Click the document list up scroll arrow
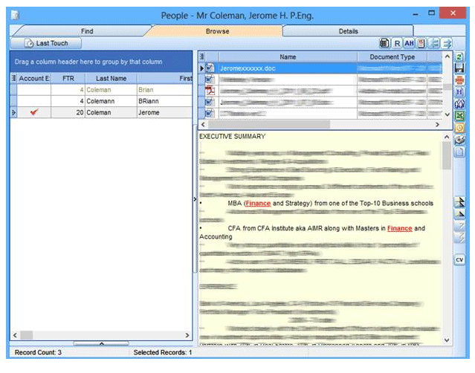This screenshot has height=373, width=475. point(447,56)
